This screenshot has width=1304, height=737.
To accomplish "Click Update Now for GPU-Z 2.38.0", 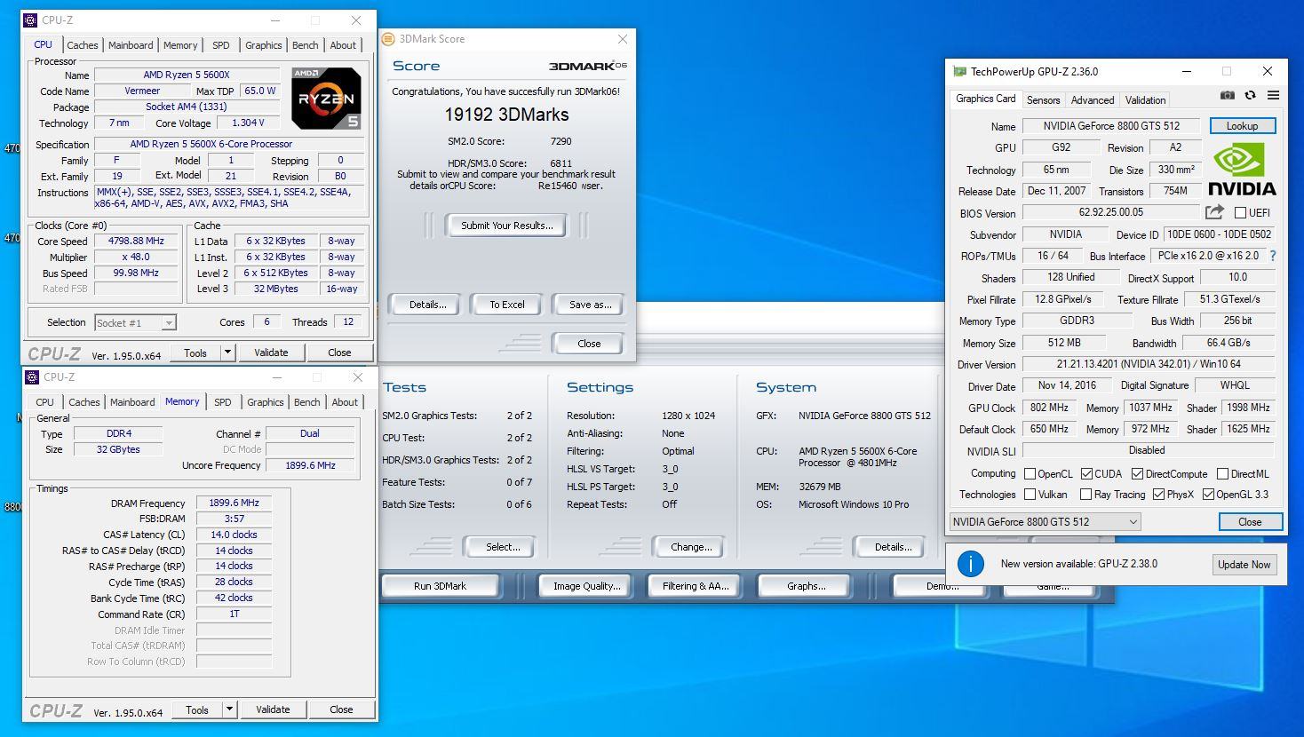I will pos(1244,565).
